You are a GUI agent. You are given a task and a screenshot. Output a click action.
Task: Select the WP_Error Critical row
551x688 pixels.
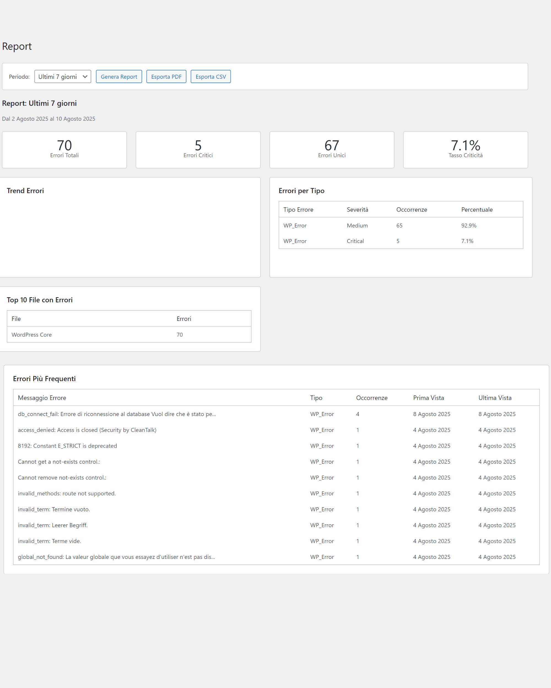click(401, 241)
